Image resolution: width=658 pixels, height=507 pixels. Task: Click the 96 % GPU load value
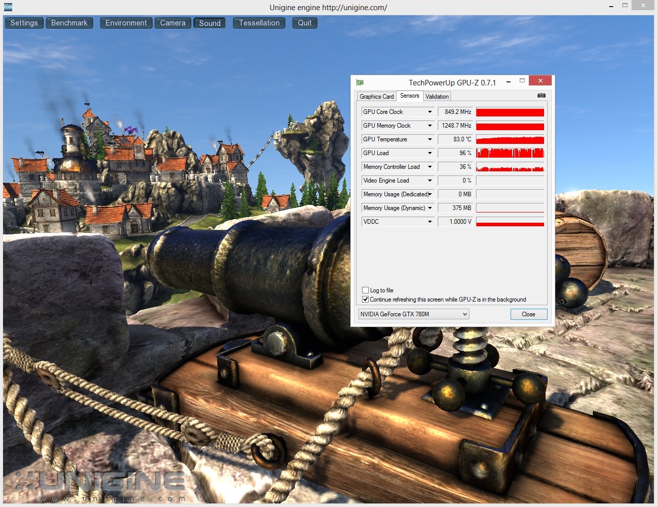[x=456, y=153]
